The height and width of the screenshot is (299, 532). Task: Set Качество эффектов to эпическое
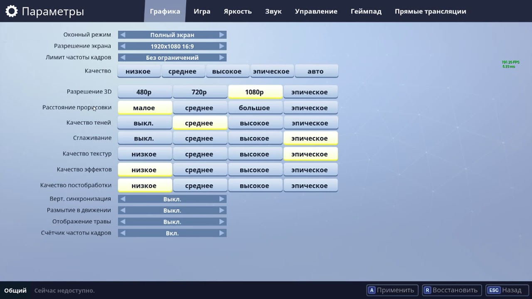[310, 170]
